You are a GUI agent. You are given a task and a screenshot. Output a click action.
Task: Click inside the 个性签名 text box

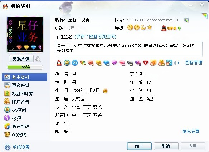point(129,49)
